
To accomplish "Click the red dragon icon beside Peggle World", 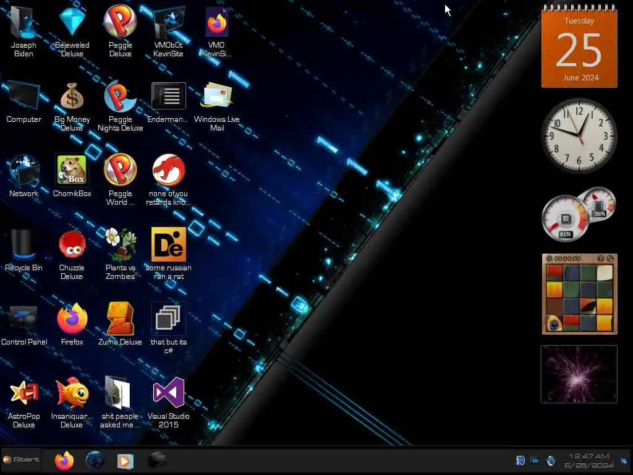I will pos(168,169).
